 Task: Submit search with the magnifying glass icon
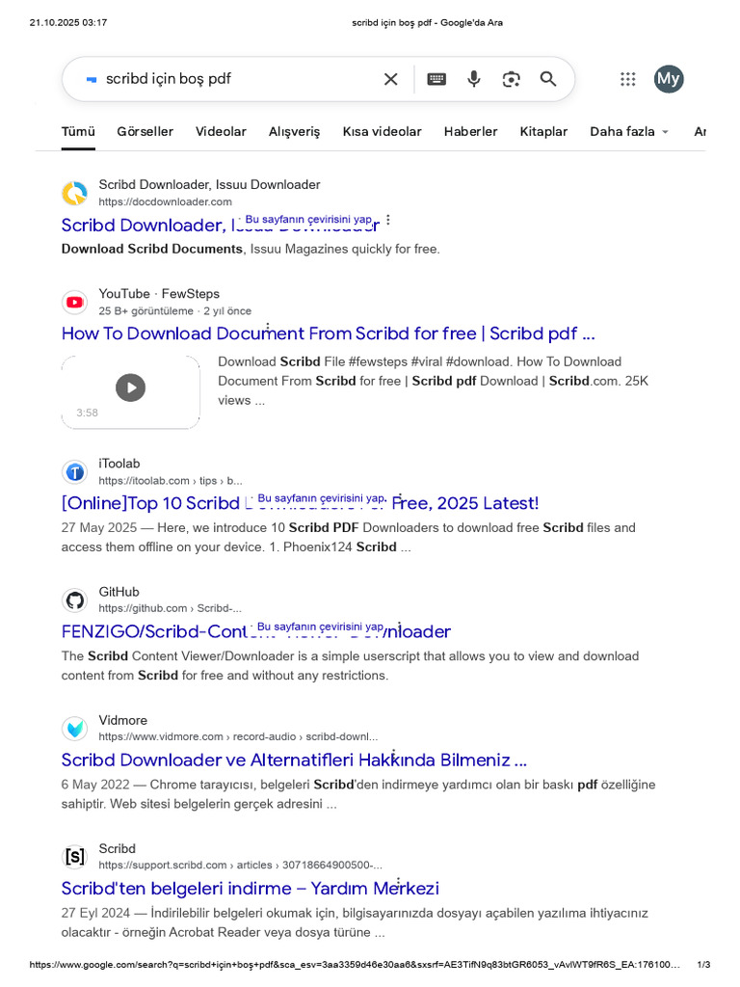click(x=548, y=79)
